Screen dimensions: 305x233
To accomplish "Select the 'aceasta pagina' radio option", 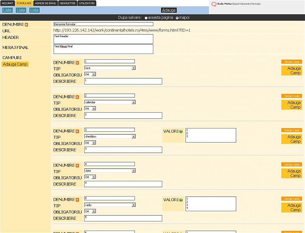I will point(146,18).
